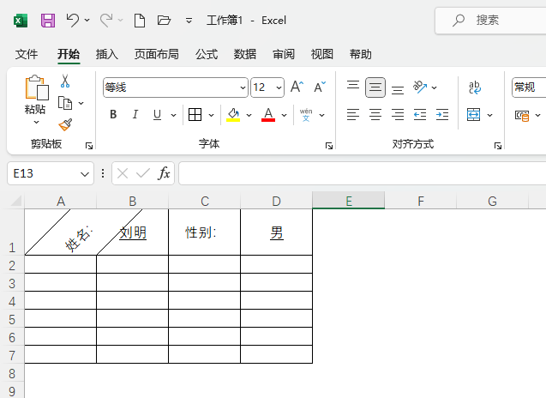Click the Cut scissors icon
This screenshot has height=398, width=546.
(65, 81)
